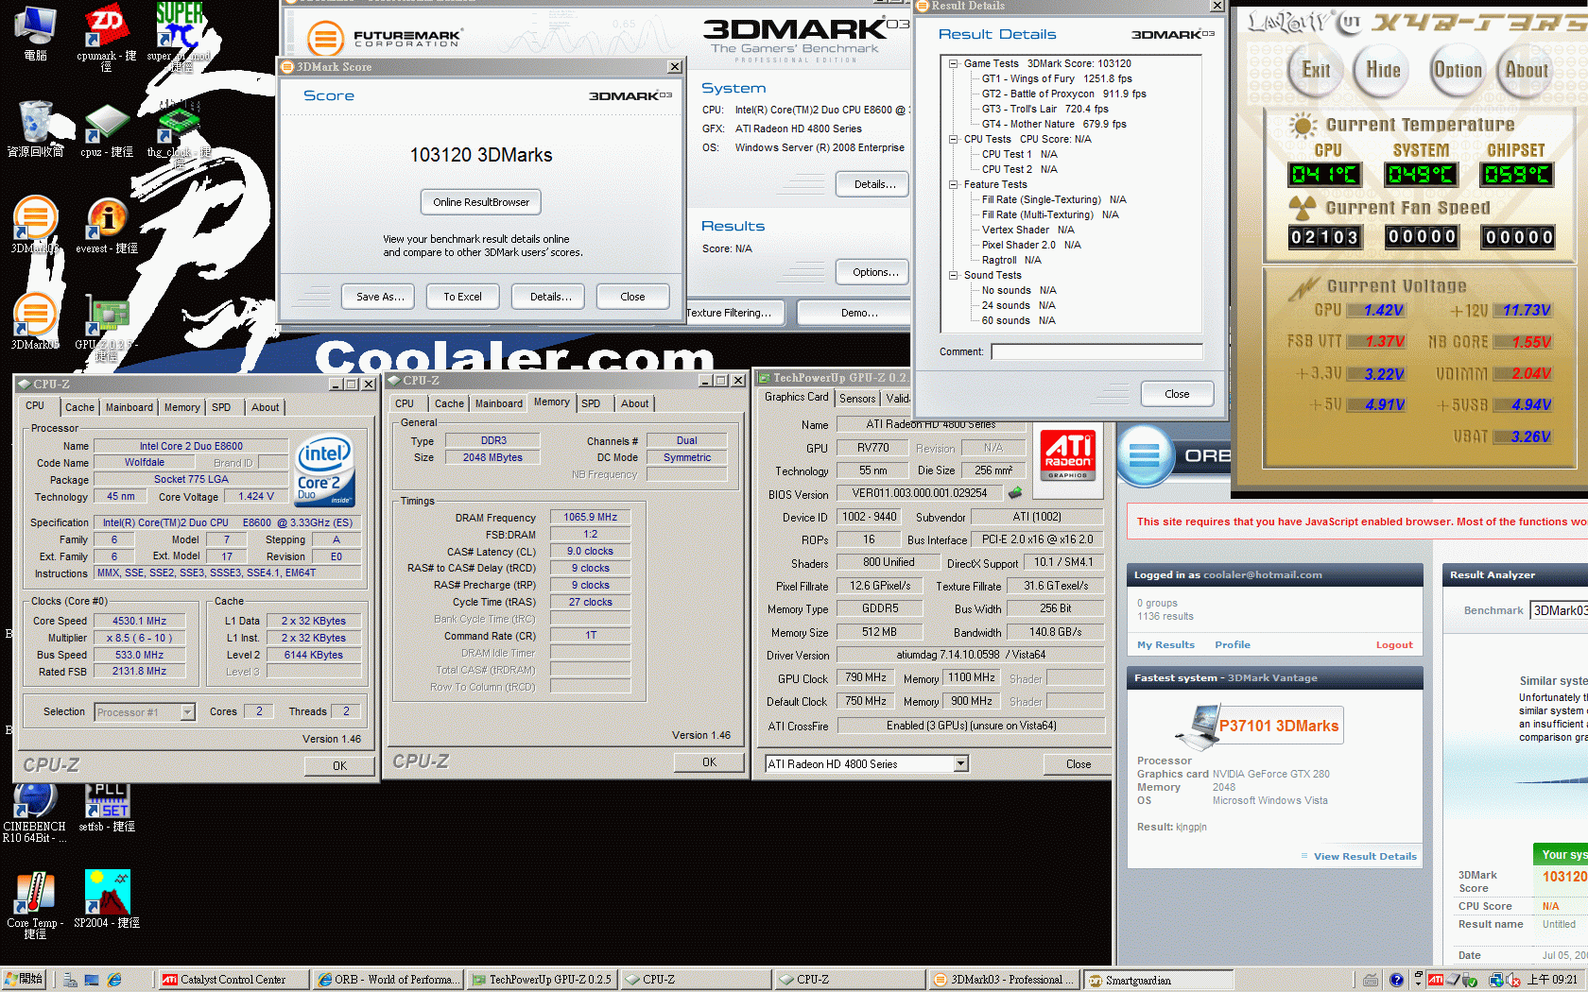Image resolution: width=1588 pixels, height=992 pixels.
Task: Open the Option button in Smartguardian
Action: coord(1458,70)
